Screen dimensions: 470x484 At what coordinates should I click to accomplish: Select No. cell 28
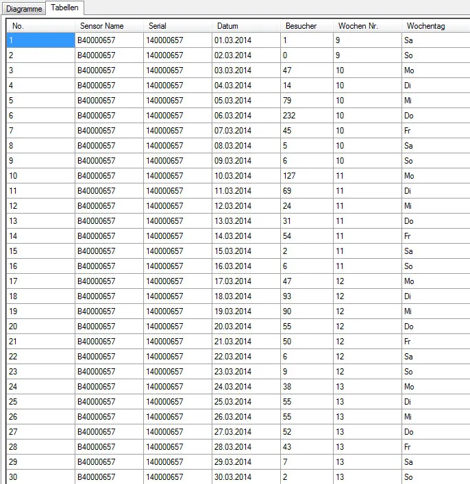(x=41, y=446)
